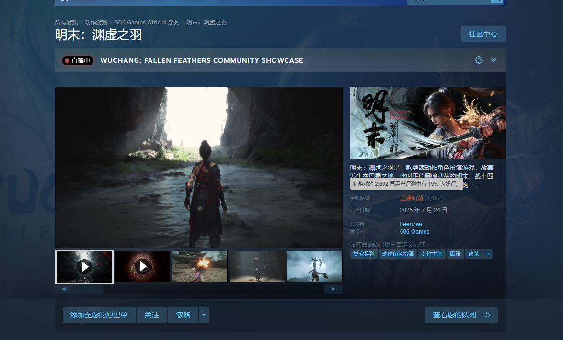Select the misty warrior screenshot thumbnail
This screenshot has width=563, height=340.
[x=314, y=266]
